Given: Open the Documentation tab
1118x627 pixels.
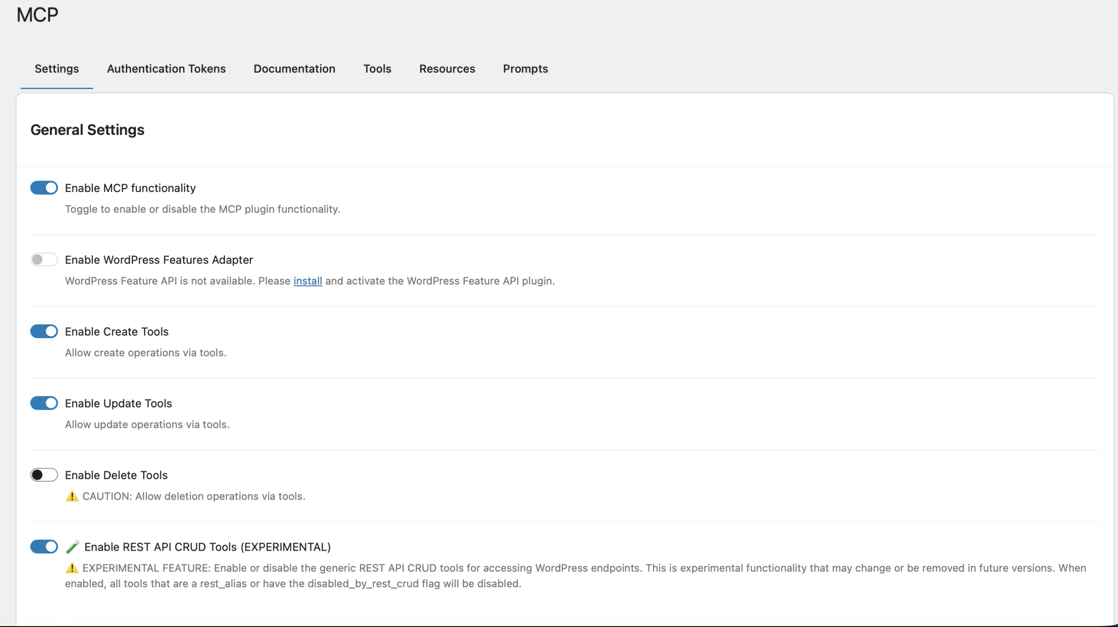Looking at the screenshot, I should tap(294, 69).
